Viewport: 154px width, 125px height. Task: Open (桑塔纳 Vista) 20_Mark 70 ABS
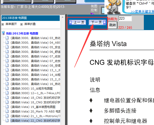coord(36,111)
